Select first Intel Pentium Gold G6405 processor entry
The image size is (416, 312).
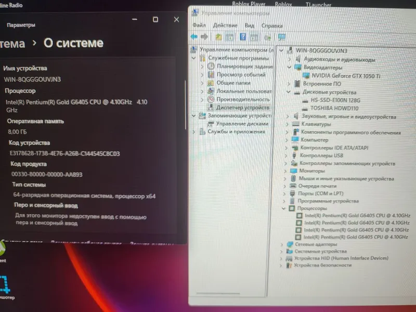pyautogui.click(x=357, y=215)
